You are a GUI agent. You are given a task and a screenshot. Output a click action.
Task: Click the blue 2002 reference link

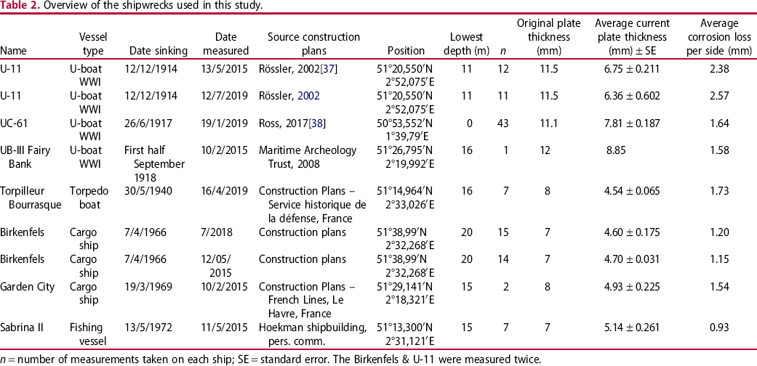(308, 96)
